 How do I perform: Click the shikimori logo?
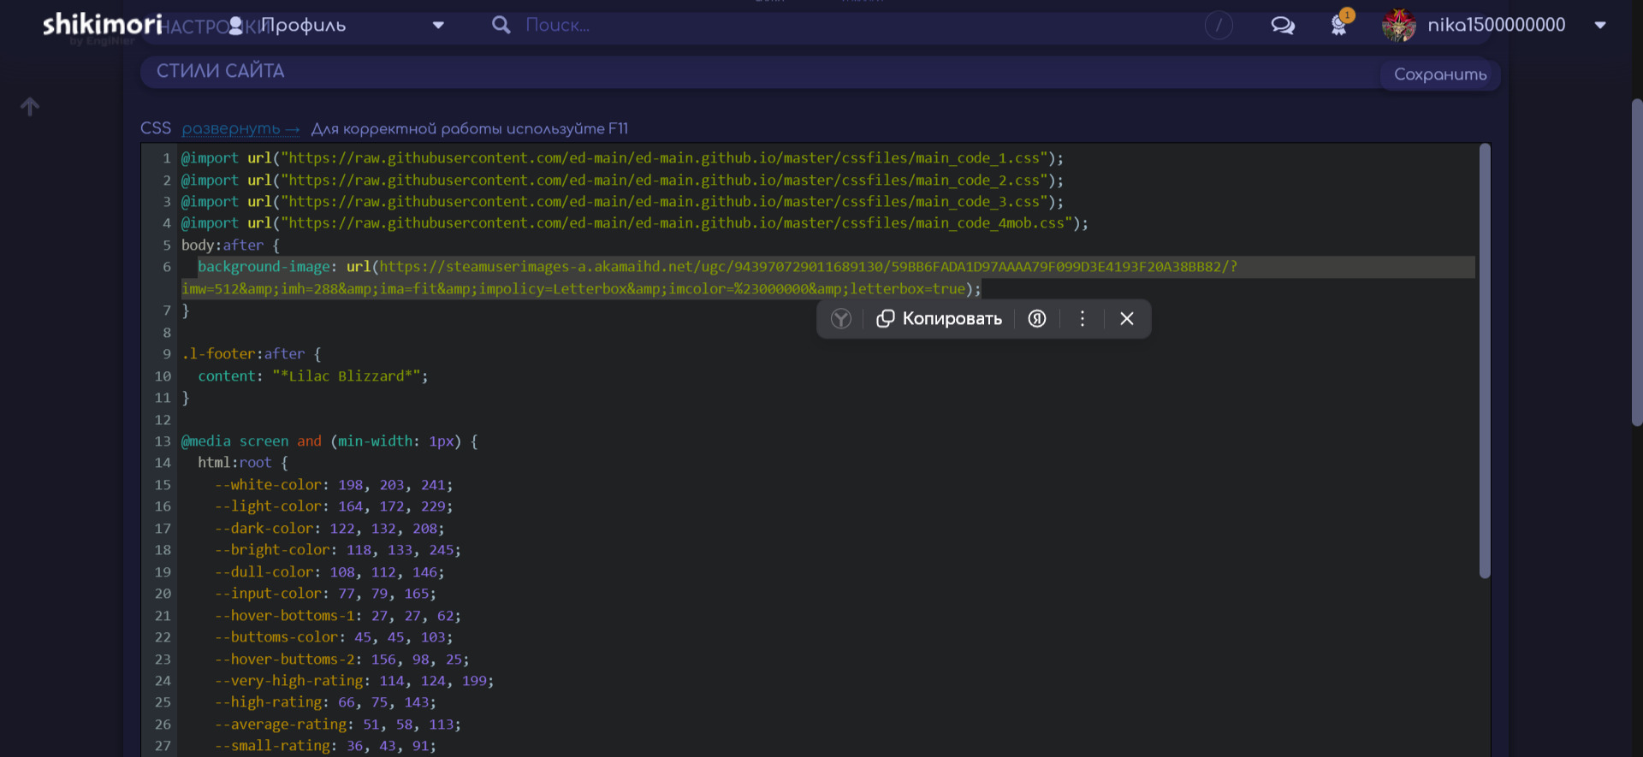tap(102, 25)
